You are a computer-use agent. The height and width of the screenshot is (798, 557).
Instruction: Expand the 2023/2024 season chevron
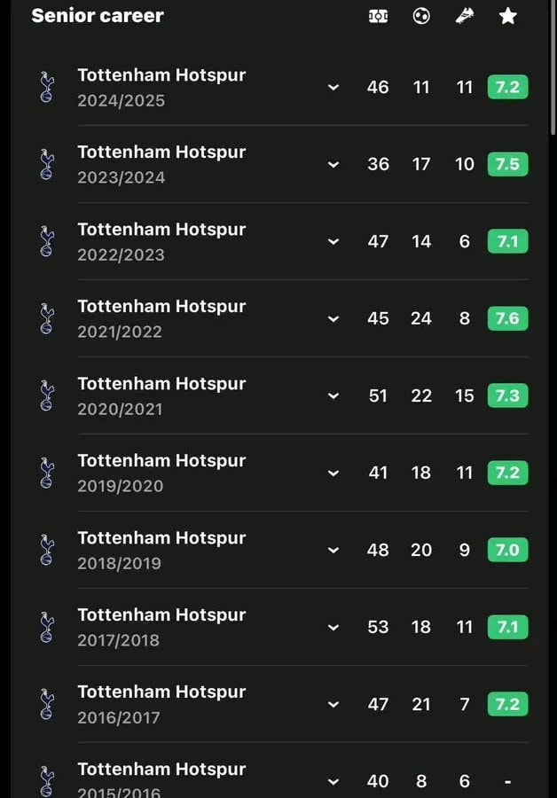(x=333, y=165)
